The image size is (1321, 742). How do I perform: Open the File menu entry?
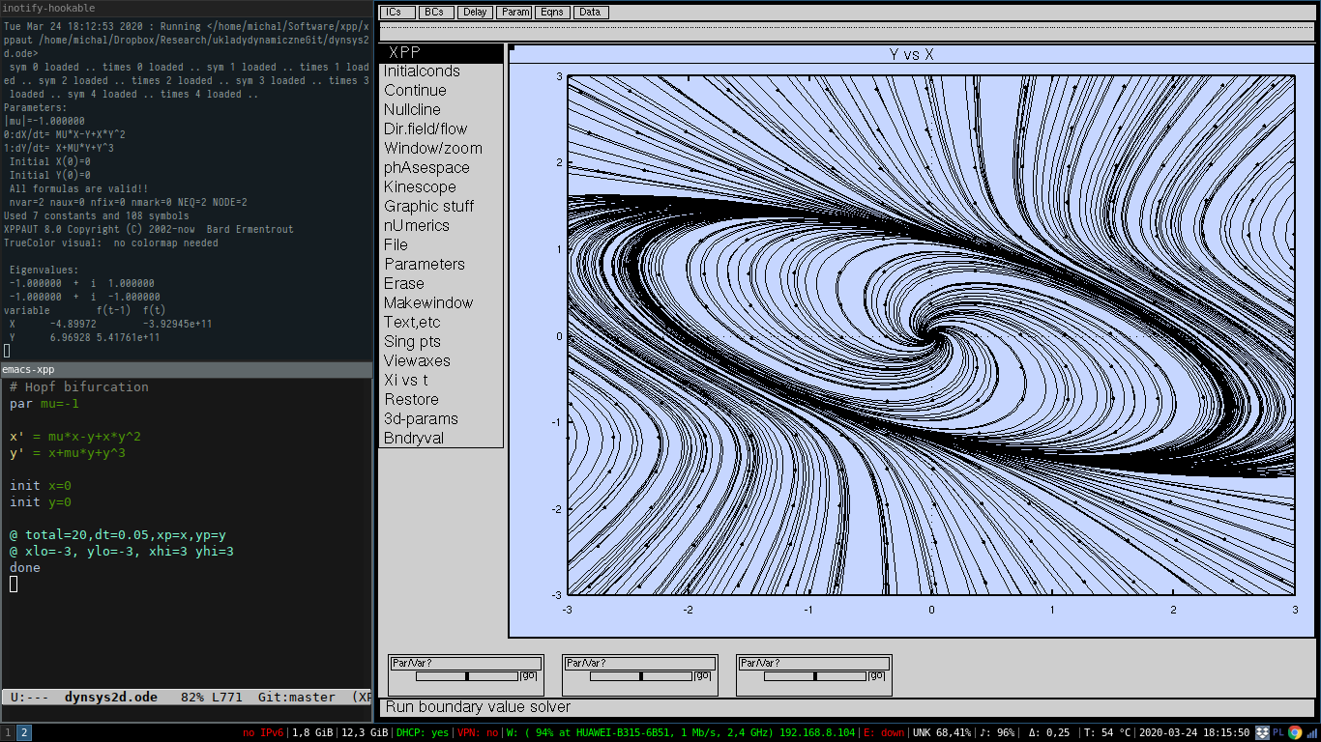(x=441, y=245)
